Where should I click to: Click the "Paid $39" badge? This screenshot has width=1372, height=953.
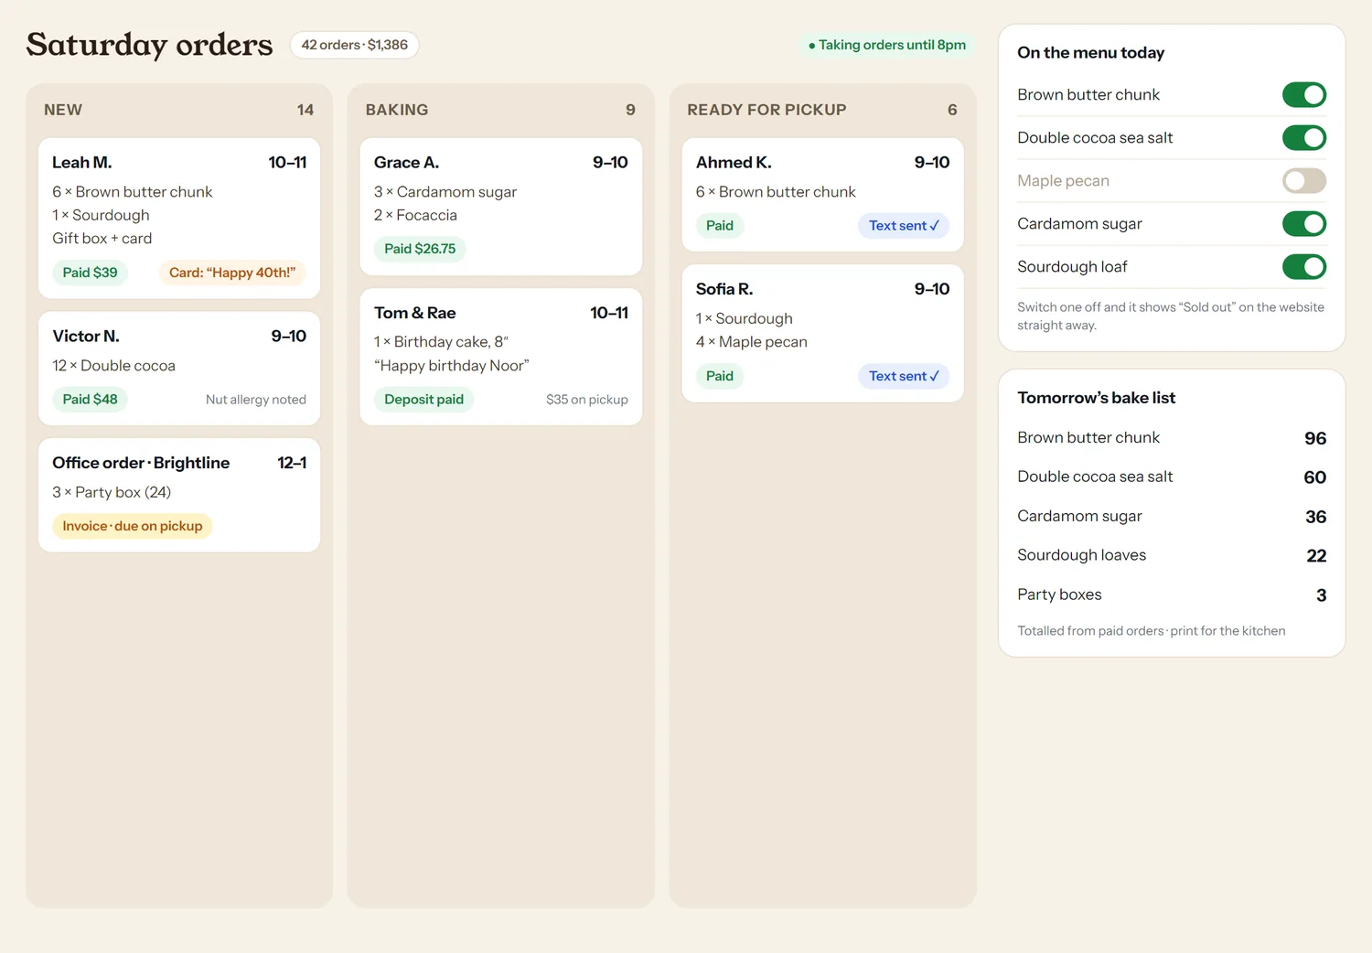pos(90,273)
